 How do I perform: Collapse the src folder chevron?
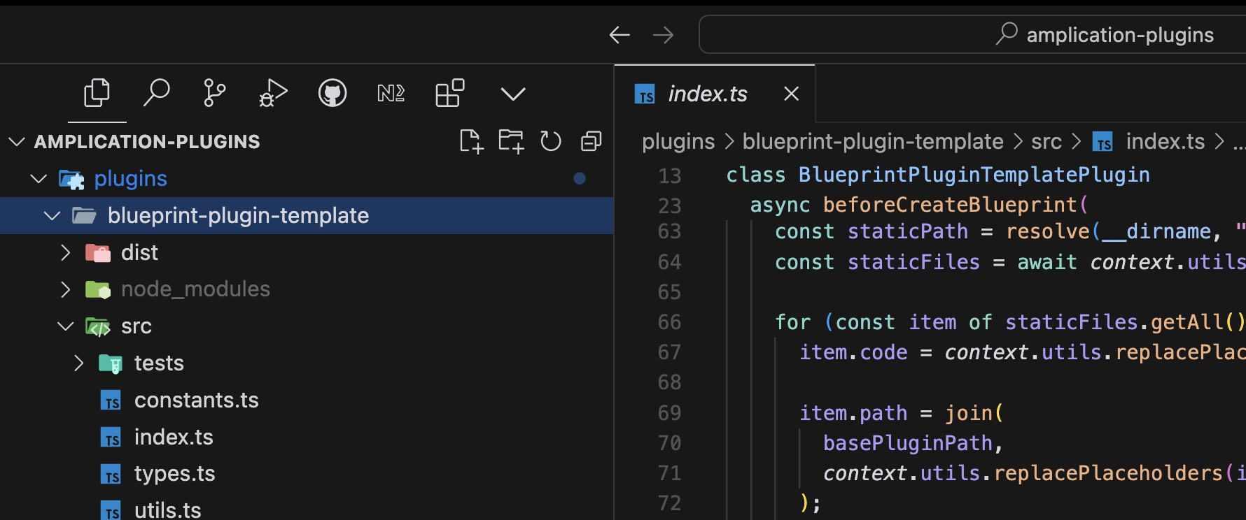tap(66, 326)
